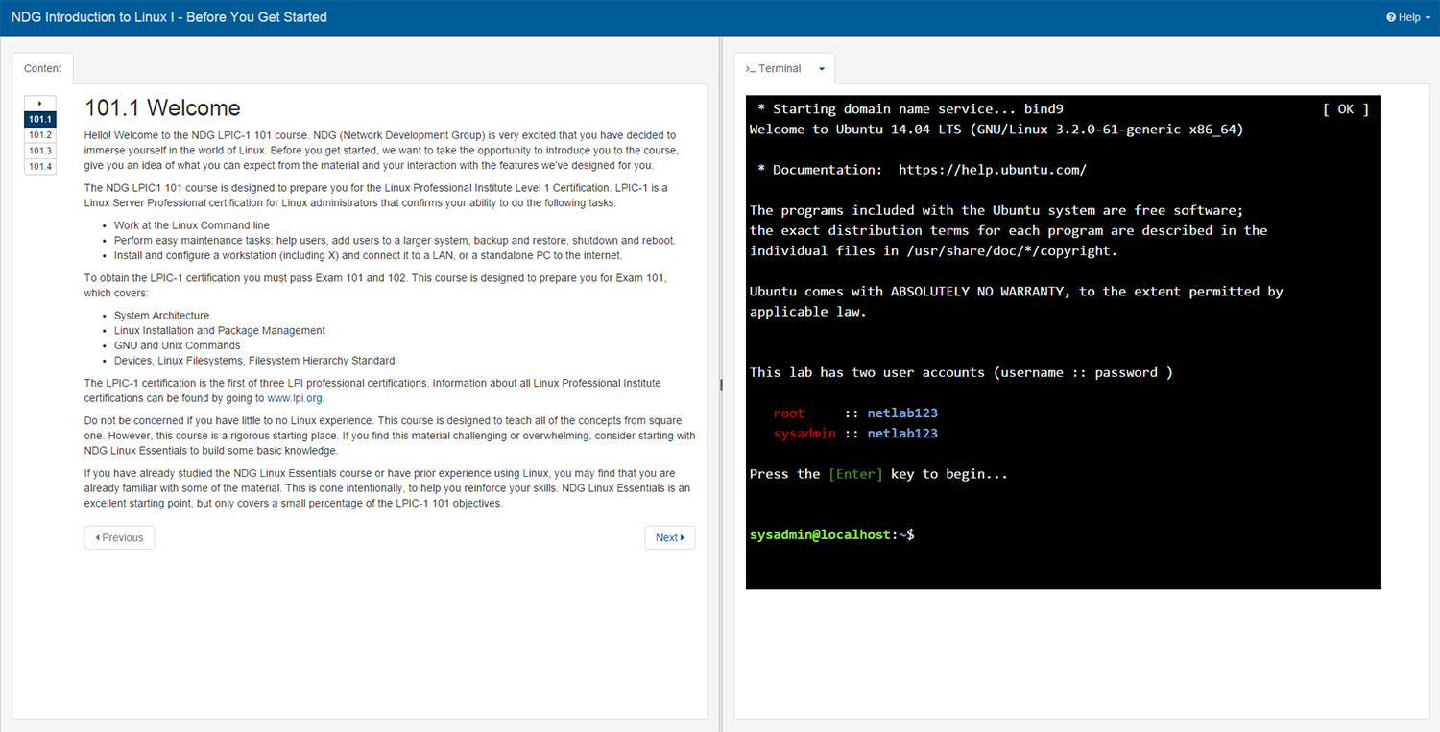Open the Help dropdown caret

(1428, 18)
